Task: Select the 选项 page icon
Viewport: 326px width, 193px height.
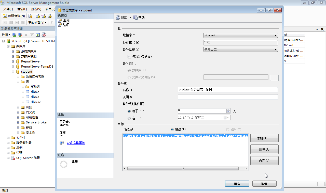Action: click(x=60, y=25)
